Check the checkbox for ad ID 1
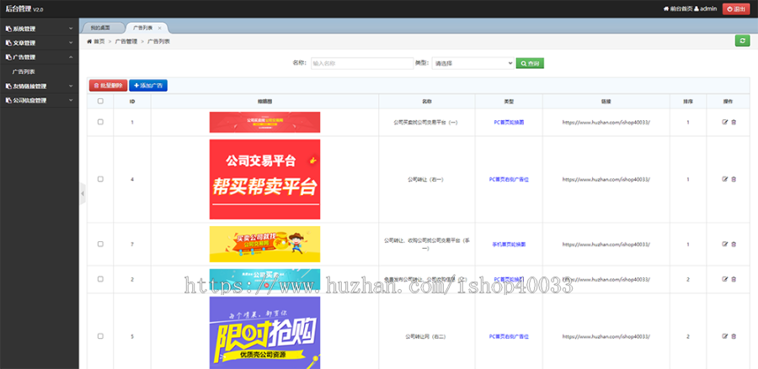The height and width of the screenshot is (369, 758). coord(101,122)
